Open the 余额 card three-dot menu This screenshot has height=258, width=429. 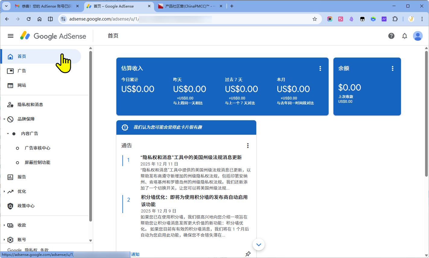(393, 68)
